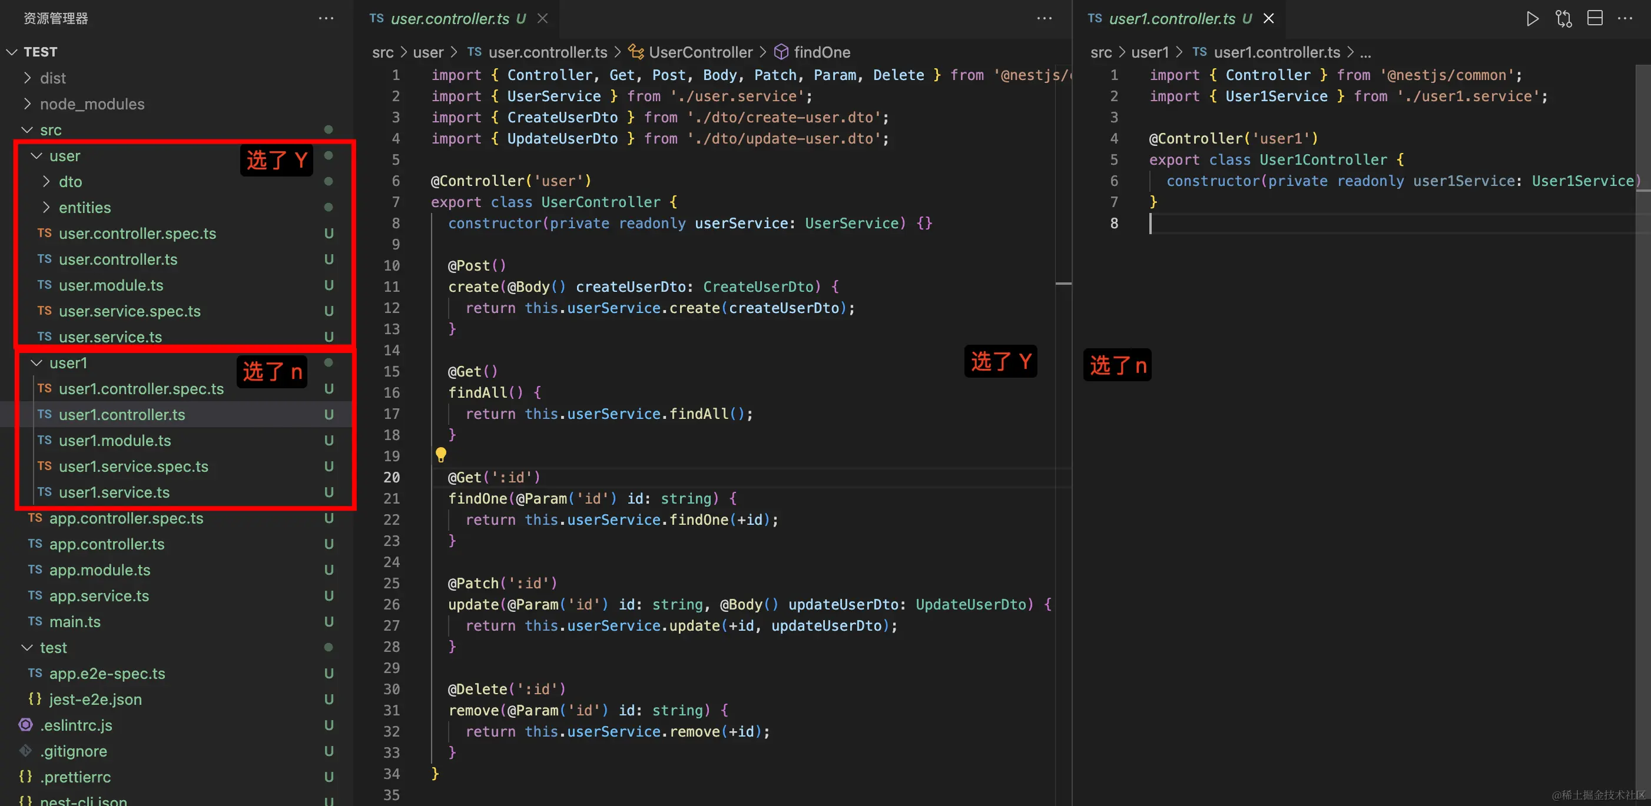Image resolution: width=1651 pixels, height=806 pixels.
Task: Select the user1.controller.ts editor tab
Action: 1171,19
